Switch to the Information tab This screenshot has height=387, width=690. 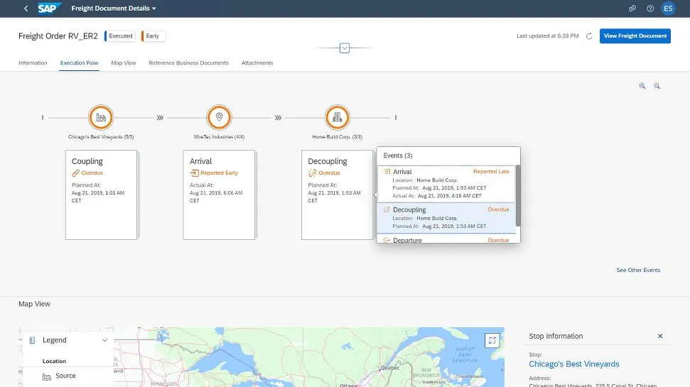(33, 63)
